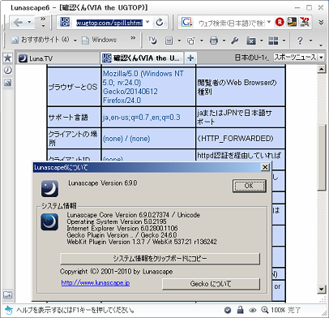Click the bottom sidebar panel icon

7,295
